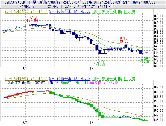Click the 7/3 161.94 high marker

click(32, 19)
